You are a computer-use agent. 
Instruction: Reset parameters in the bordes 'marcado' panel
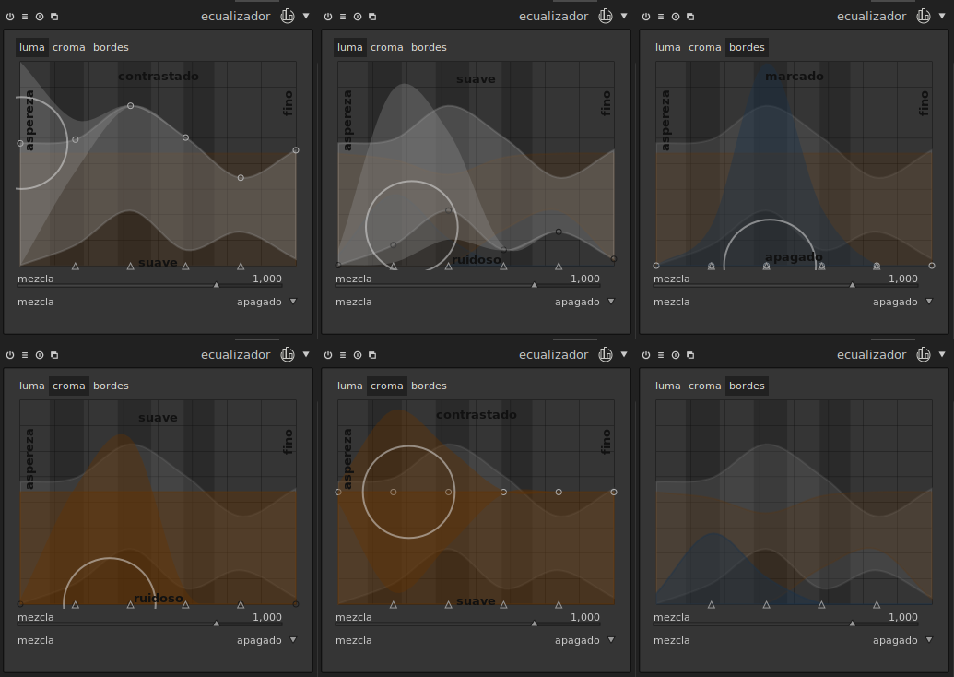(x=676, y=17)
